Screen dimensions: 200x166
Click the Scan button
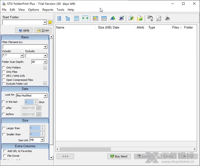43,30
